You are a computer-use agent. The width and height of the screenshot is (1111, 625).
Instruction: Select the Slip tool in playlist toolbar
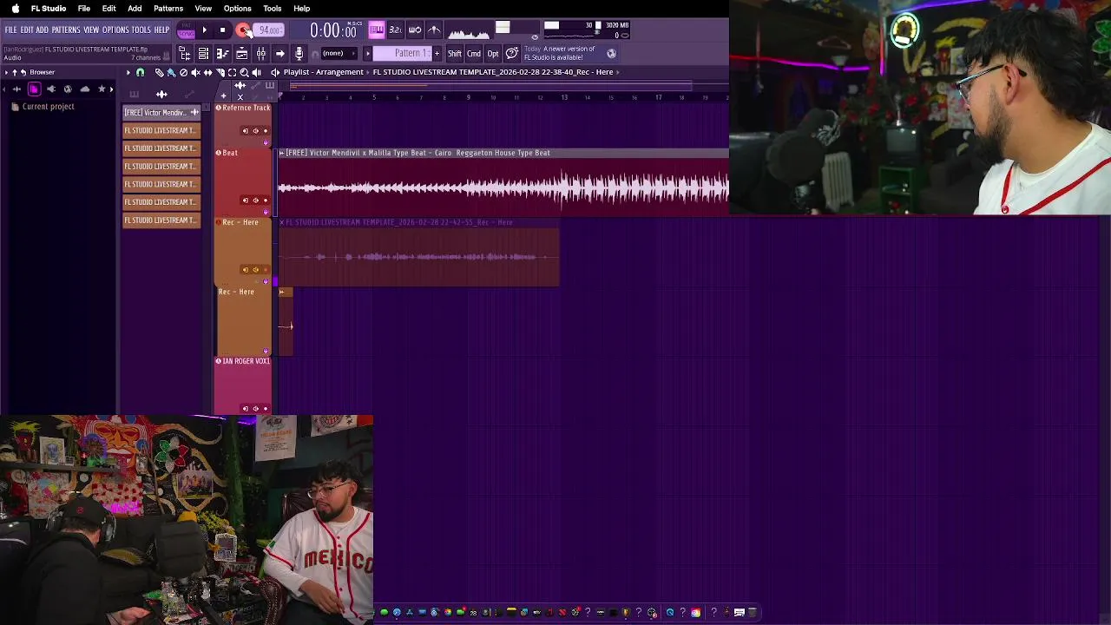pos(207,72)
